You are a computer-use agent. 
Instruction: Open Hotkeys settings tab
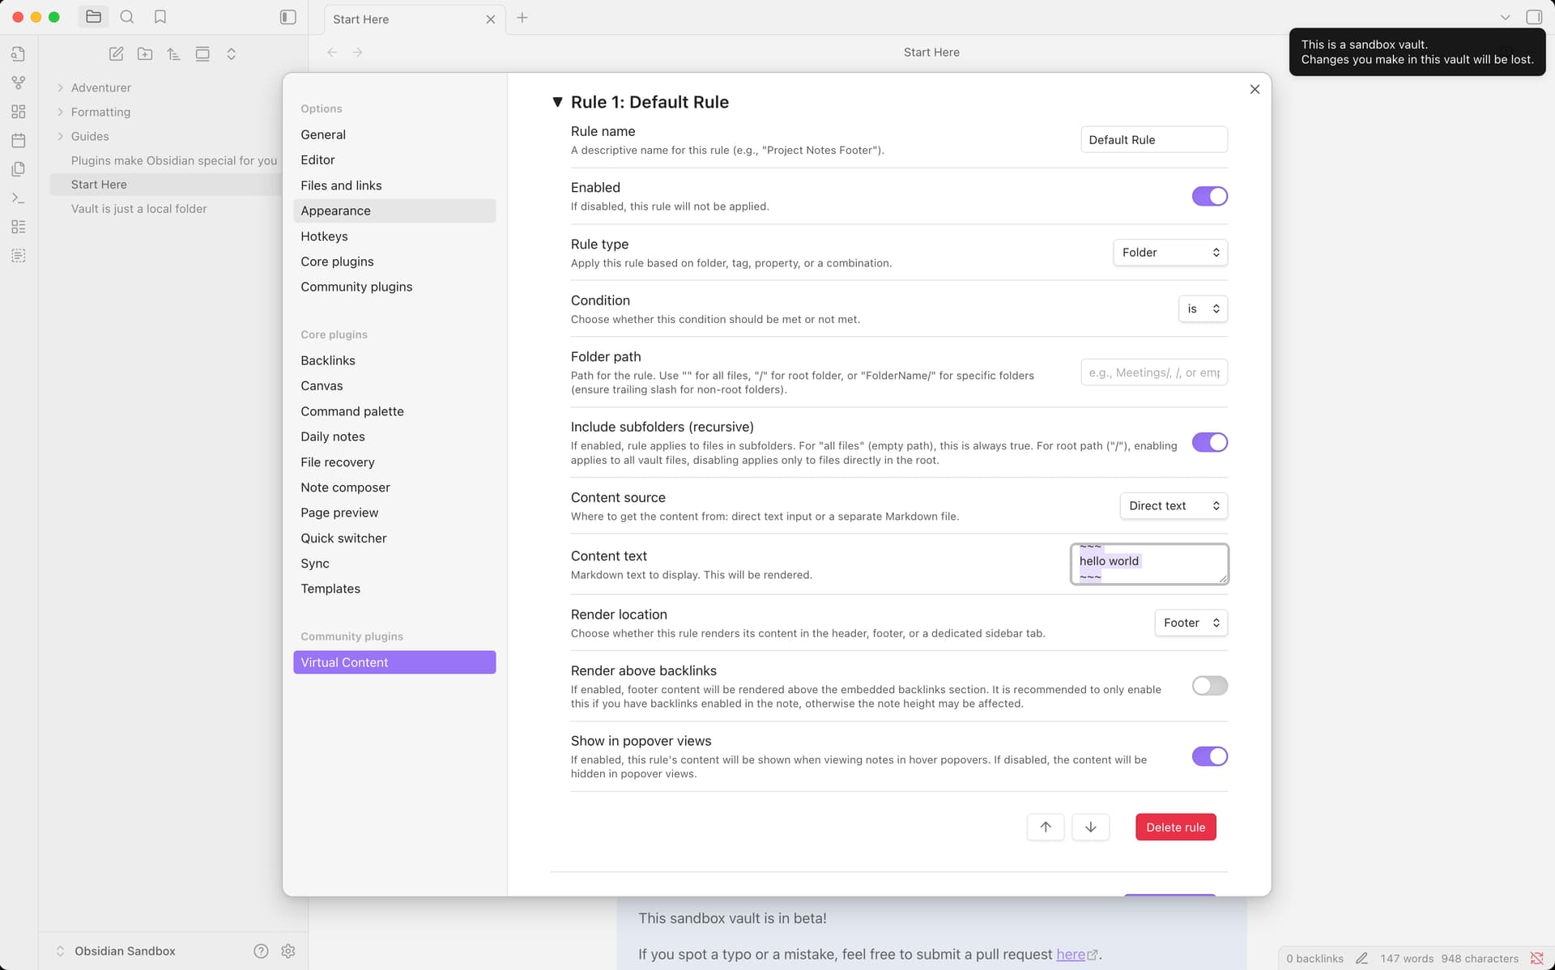tap(324, 236)
